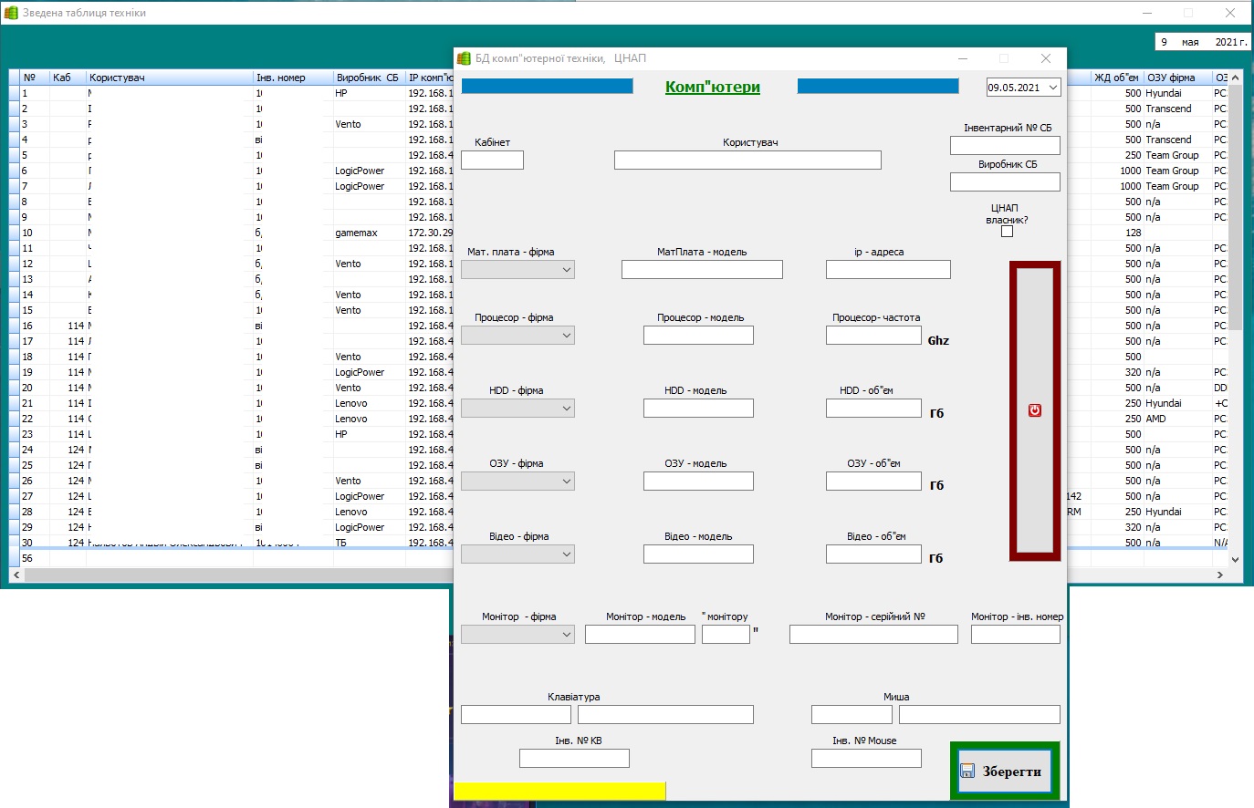Click the table's vertical scrollbar up arrow
Image resolution: width=1254 pixels, height=808 pixels.
click(x=1236, y=78)
